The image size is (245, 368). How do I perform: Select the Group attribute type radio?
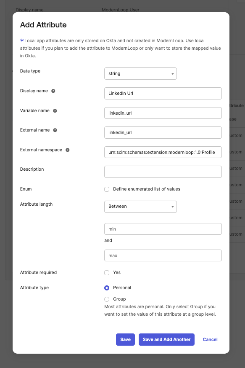click(x=107, y=299)
